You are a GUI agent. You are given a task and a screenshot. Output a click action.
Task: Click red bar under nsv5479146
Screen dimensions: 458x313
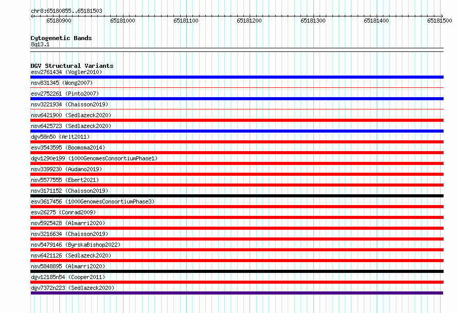tap(237, 250)
